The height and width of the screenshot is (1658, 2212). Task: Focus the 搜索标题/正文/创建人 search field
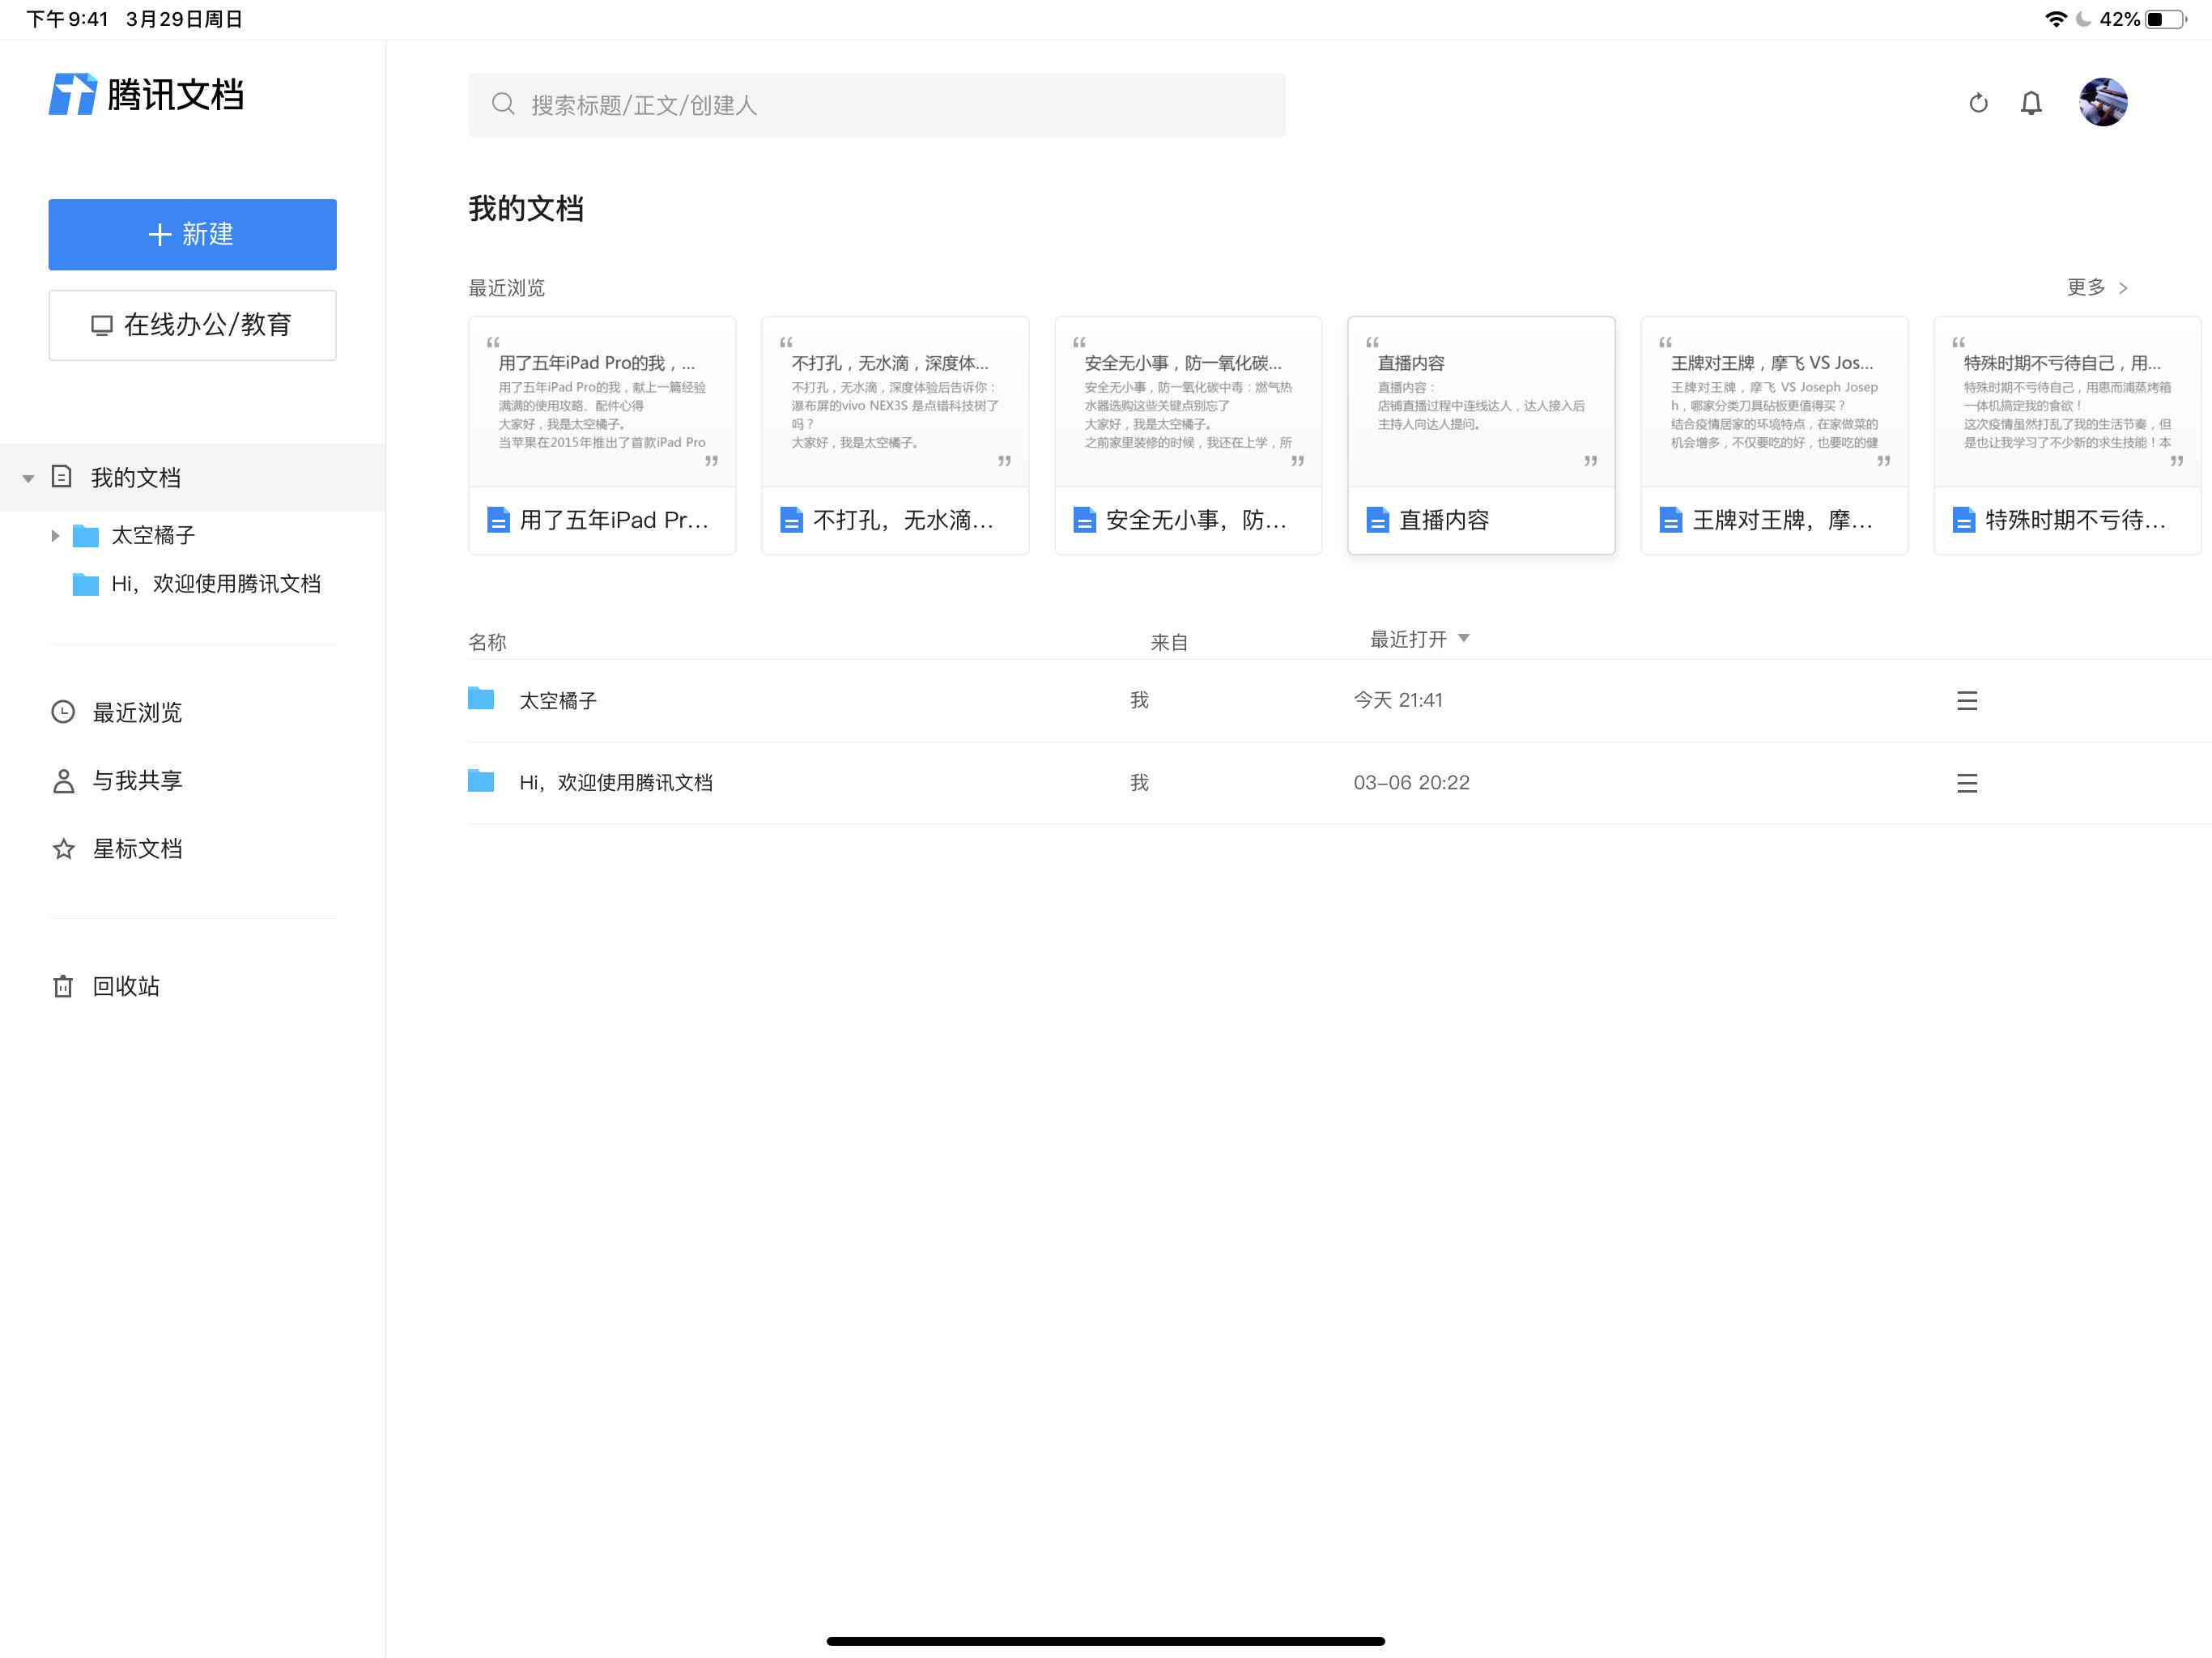(876, 104)
